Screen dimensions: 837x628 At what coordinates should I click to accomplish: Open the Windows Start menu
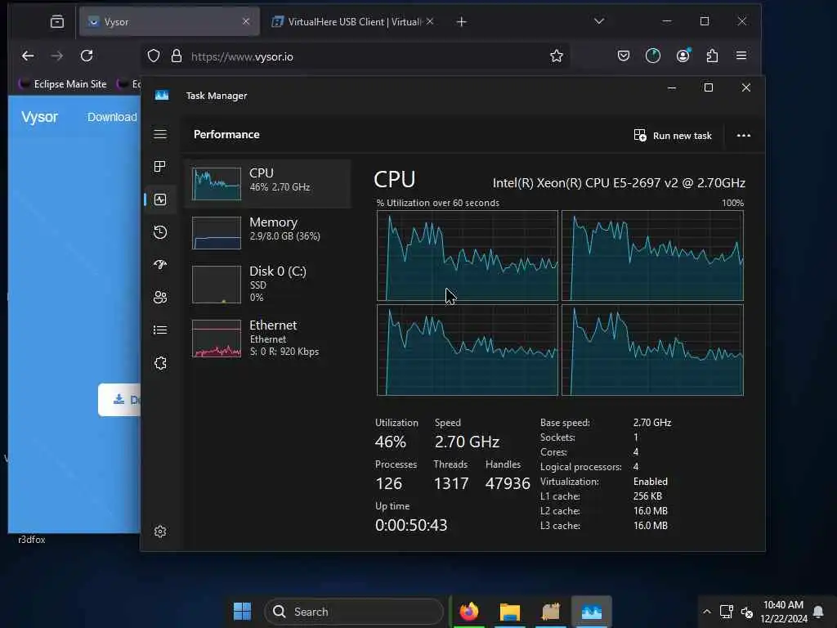(x=242, y=612)
